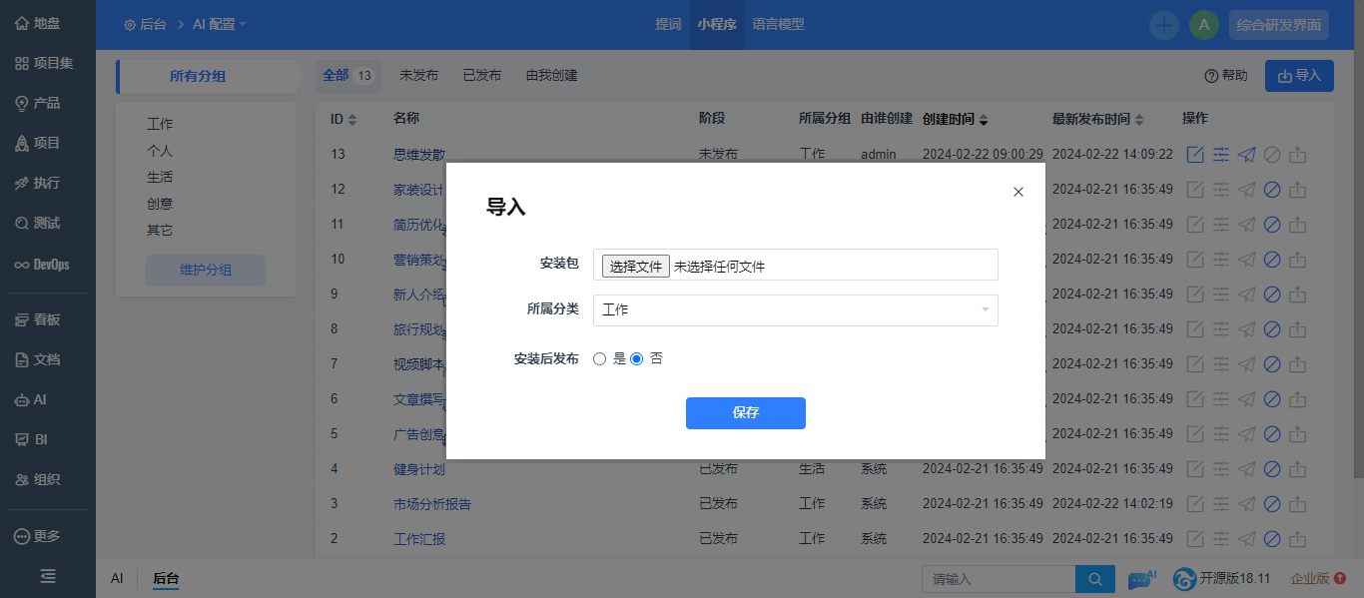This screenshot has height=598, width=1364.
Task: Click the disable icon for row ID 8
Action: coord(1272,329)
